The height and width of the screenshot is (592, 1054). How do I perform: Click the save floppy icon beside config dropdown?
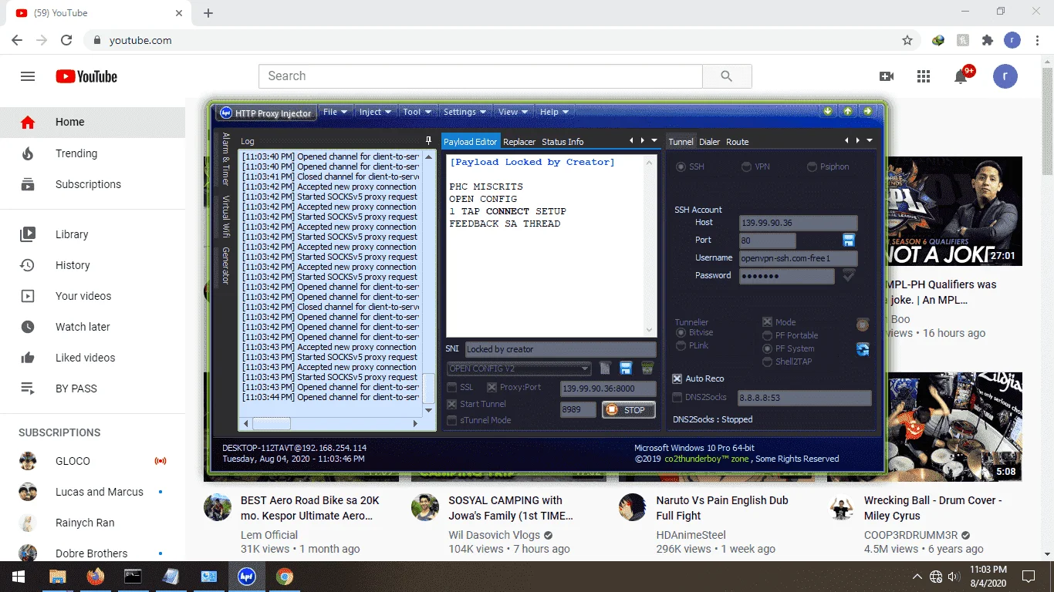tap(626, 368)
